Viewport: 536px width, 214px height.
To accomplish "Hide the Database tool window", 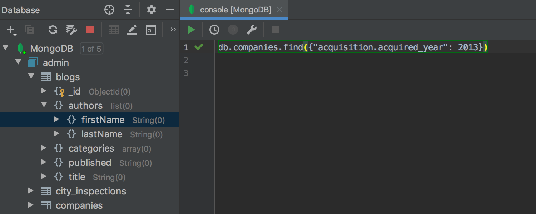I will [170, 10].
